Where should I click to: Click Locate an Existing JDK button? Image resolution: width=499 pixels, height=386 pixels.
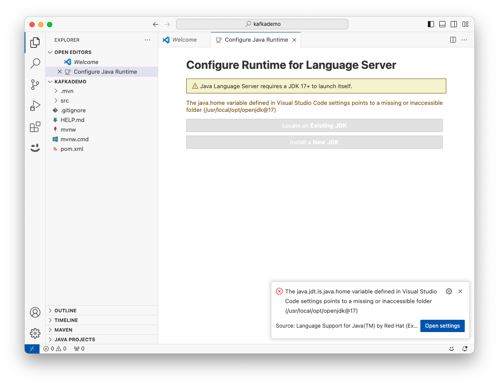(315, 125)
